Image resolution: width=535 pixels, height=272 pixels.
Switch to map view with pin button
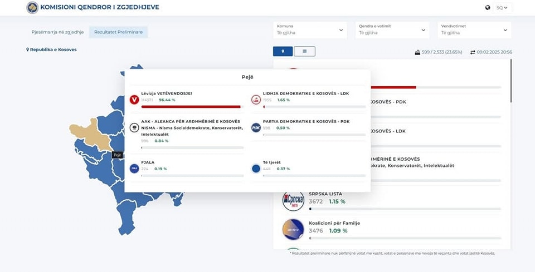point(283,52)
